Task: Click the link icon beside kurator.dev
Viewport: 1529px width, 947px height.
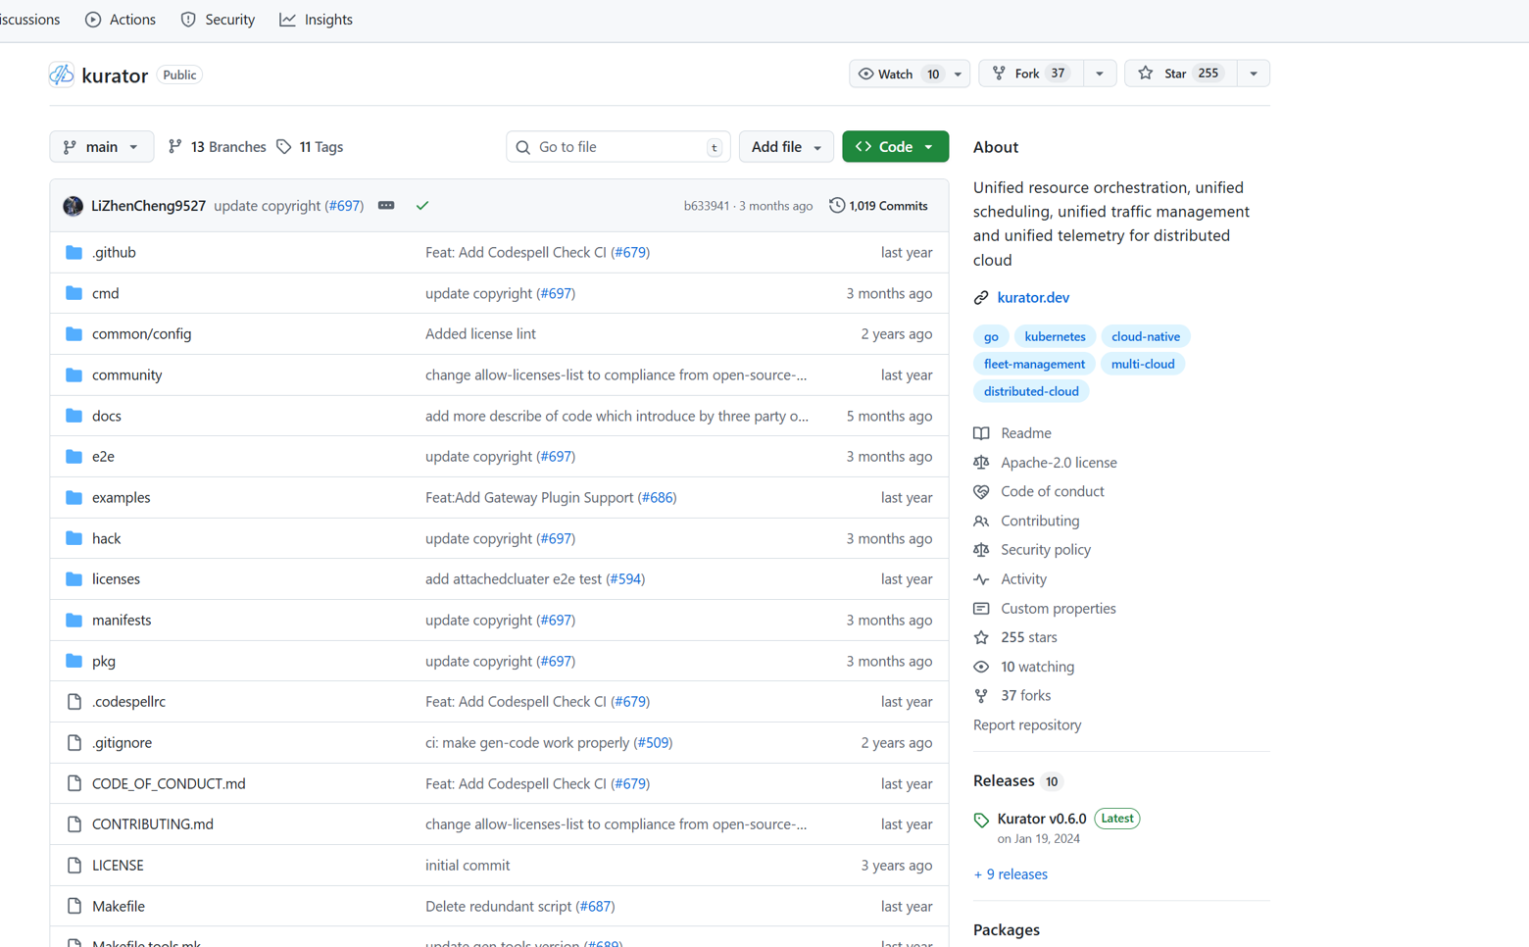Action: click(981, 298)
